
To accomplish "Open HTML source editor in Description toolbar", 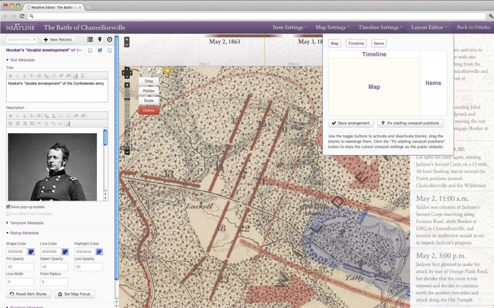I will [68, 123].
